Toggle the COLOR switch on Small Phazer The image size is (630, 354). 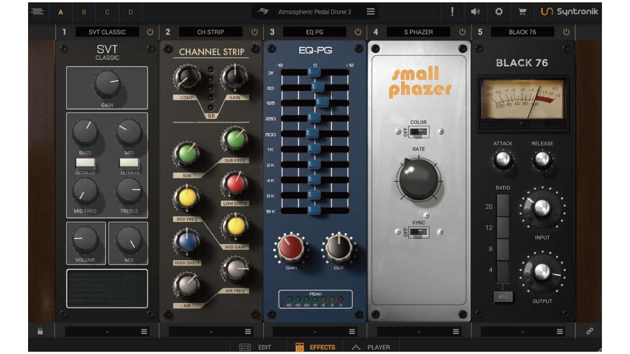click(x=419, y=131)
